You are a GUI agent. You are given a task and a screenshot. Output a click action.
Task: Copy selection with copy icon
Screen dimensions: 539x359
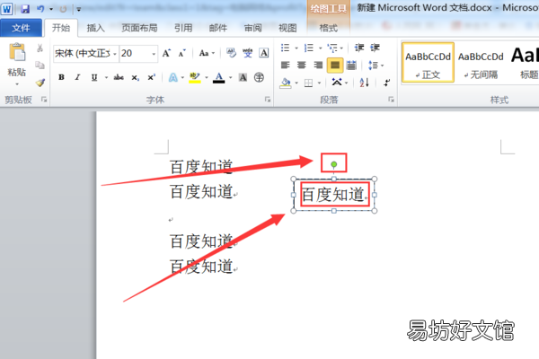(40, 66)
